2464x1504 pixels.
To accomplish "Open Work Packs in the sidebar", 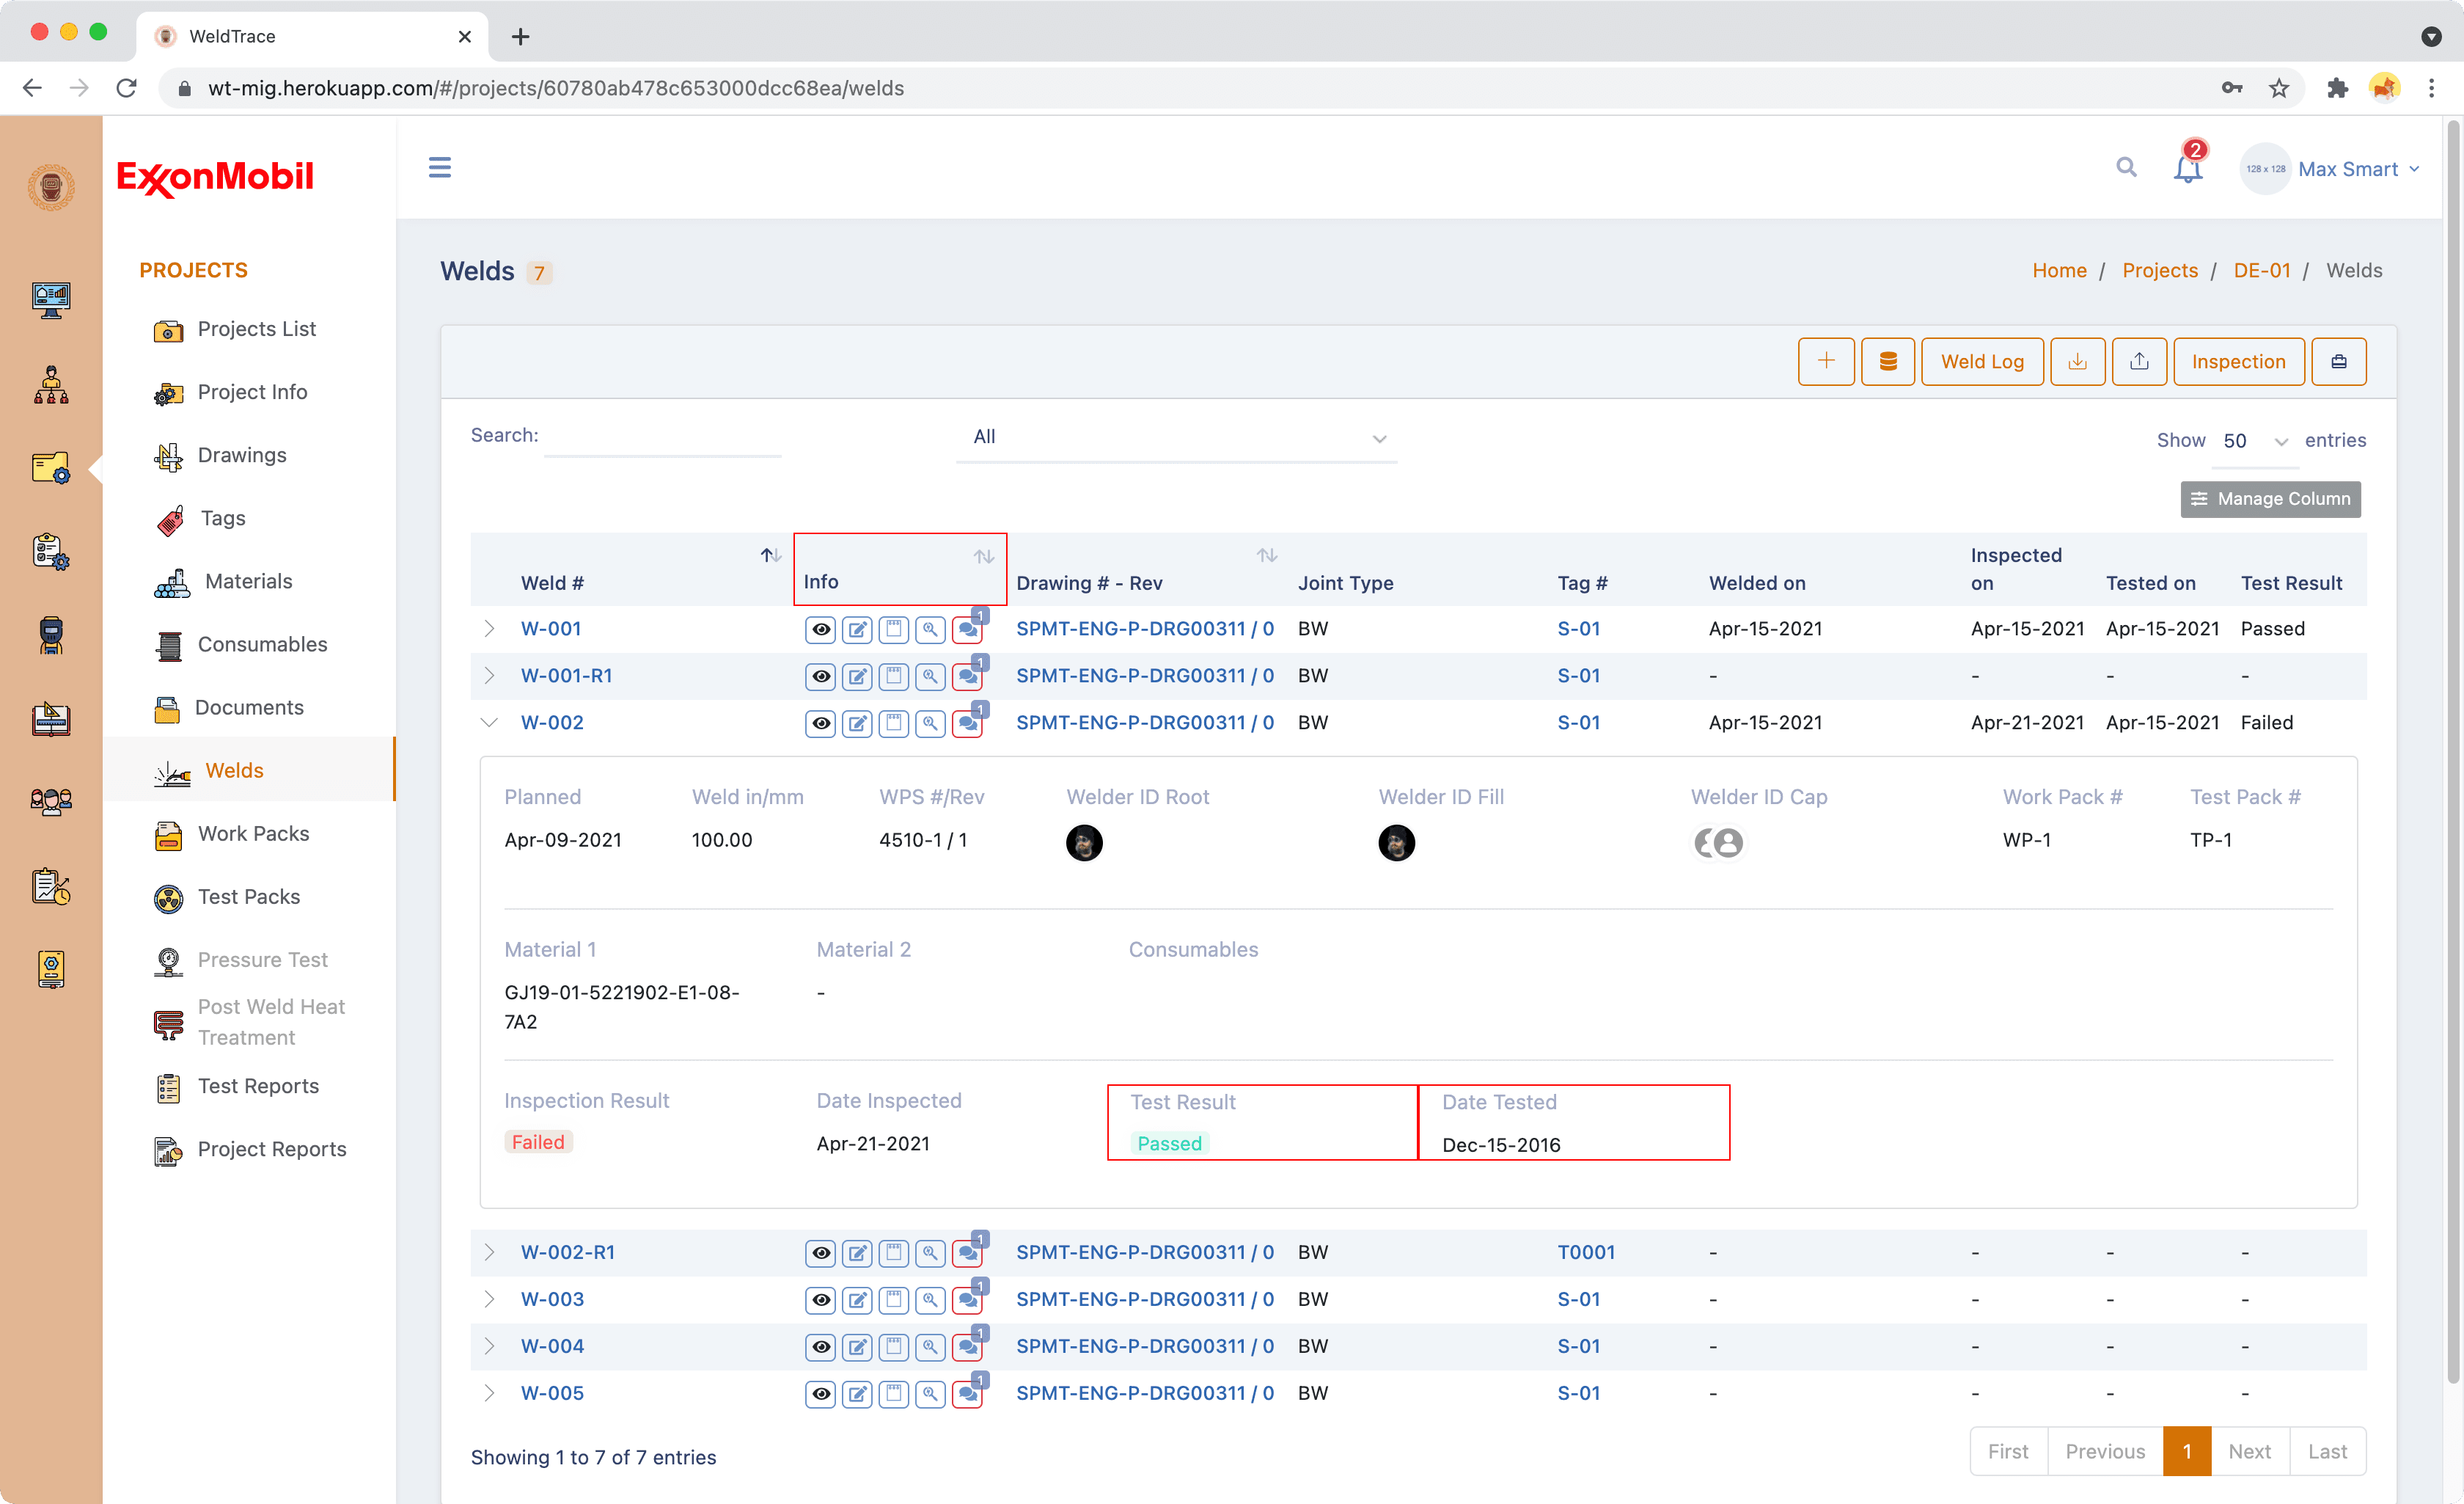I will coord(253,833).
